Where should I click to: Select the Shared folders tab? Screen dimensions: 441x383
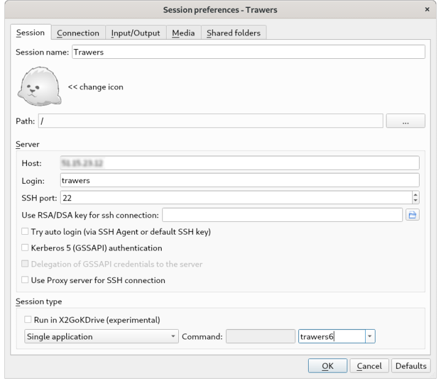[x=233, y=33]
